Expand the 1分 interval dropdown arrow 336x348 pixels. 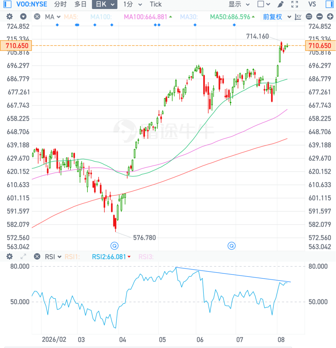coord(140,5)
